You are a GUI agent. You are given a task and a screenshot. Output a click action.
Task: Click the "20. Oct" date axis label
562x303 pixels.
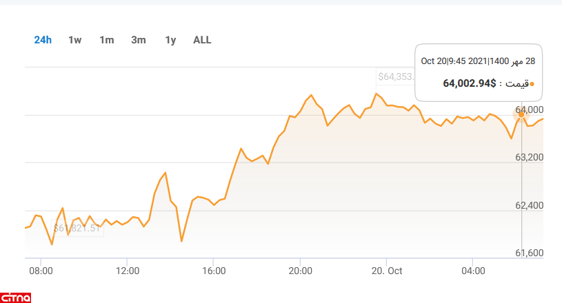[x=387, y=270]
